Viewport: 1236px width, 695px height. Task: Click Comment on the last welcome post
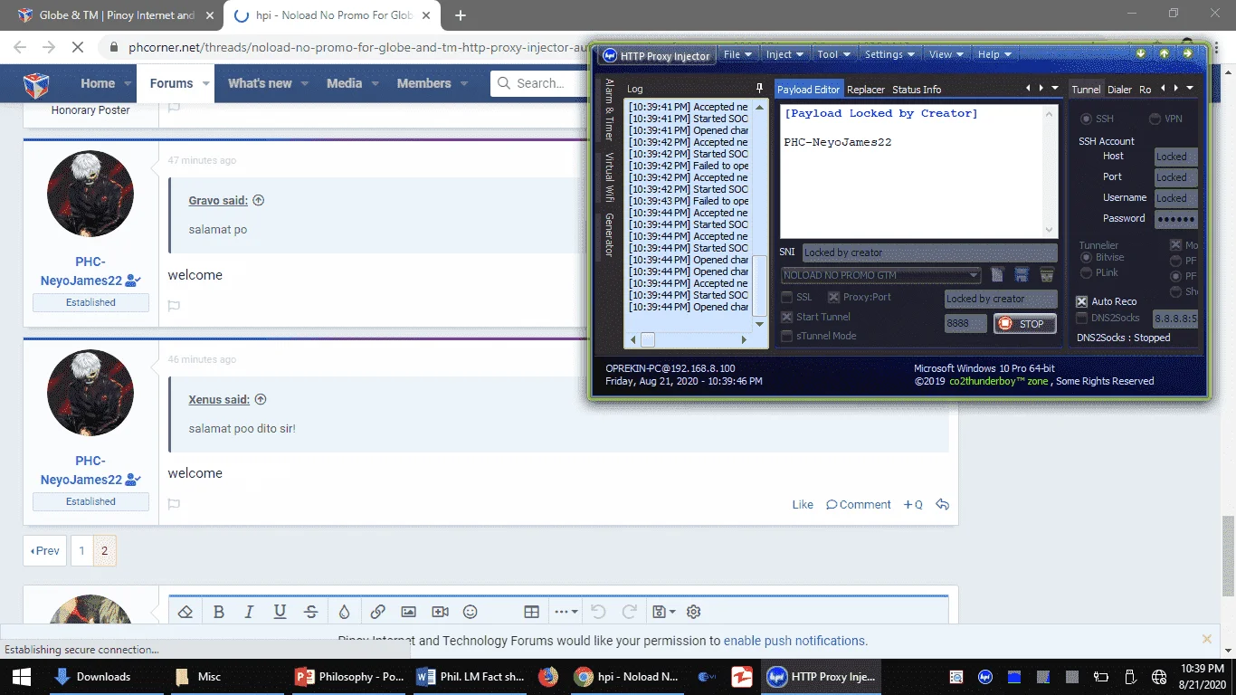(x=859, y=505)
